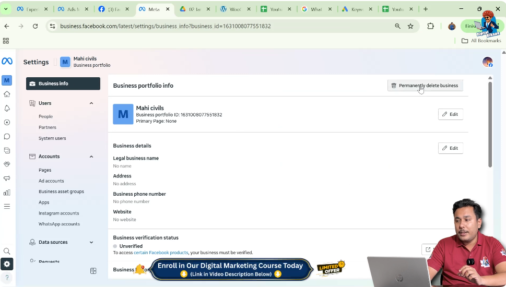
Task: Click the Help question mark icon
Action: click(x=7, y=277)
